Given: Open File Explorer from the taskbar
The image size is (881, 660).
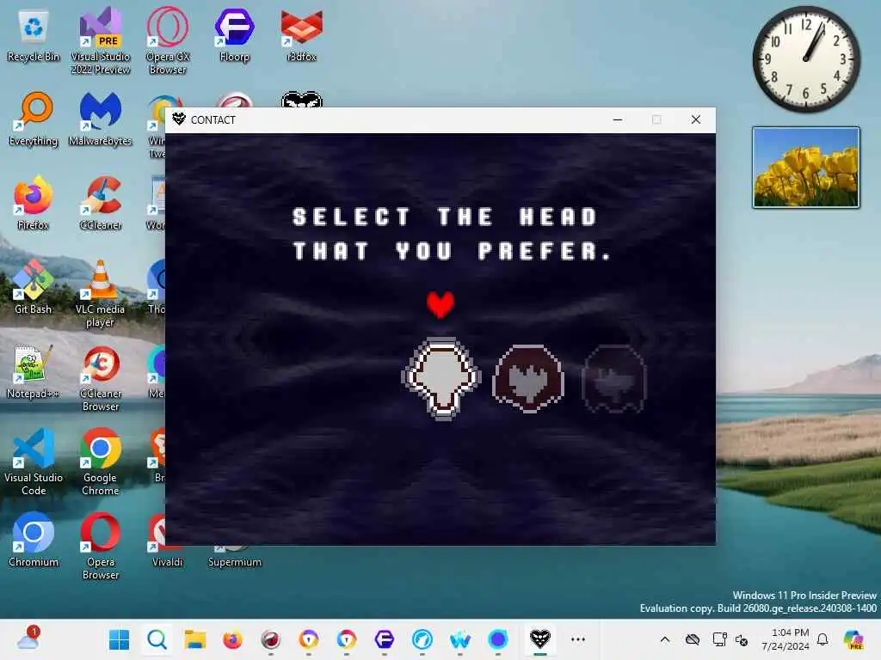Looking at the screenshot, I should click(x=195, y=639).
